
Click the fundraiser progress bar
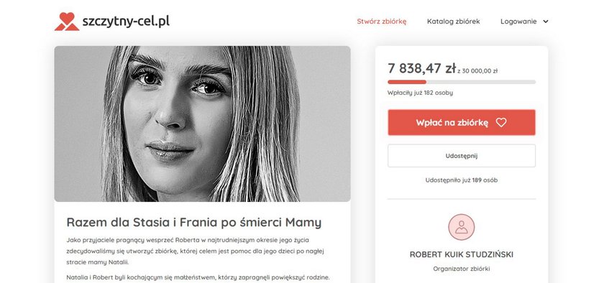click(462, 82)
